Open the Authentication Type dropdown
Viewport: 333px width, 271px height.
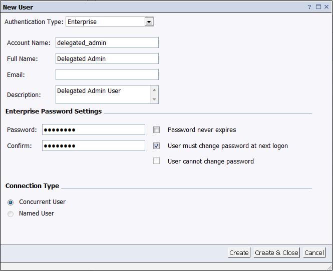pos(149,22)
